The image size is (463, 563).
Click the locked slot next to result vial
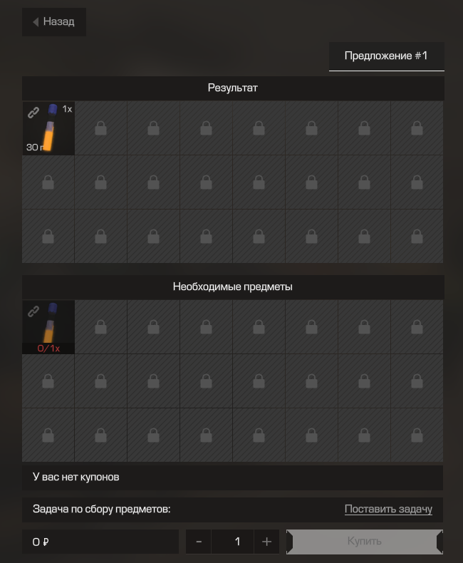click(101, 128)
